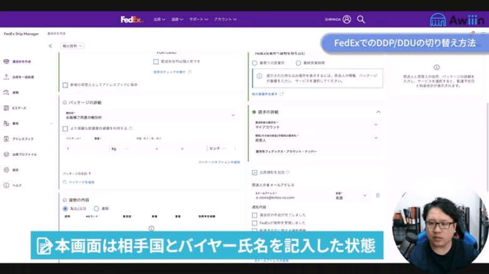Select 最終営業時間 radio button
489x274 pixels.
(x=298, y=63)
